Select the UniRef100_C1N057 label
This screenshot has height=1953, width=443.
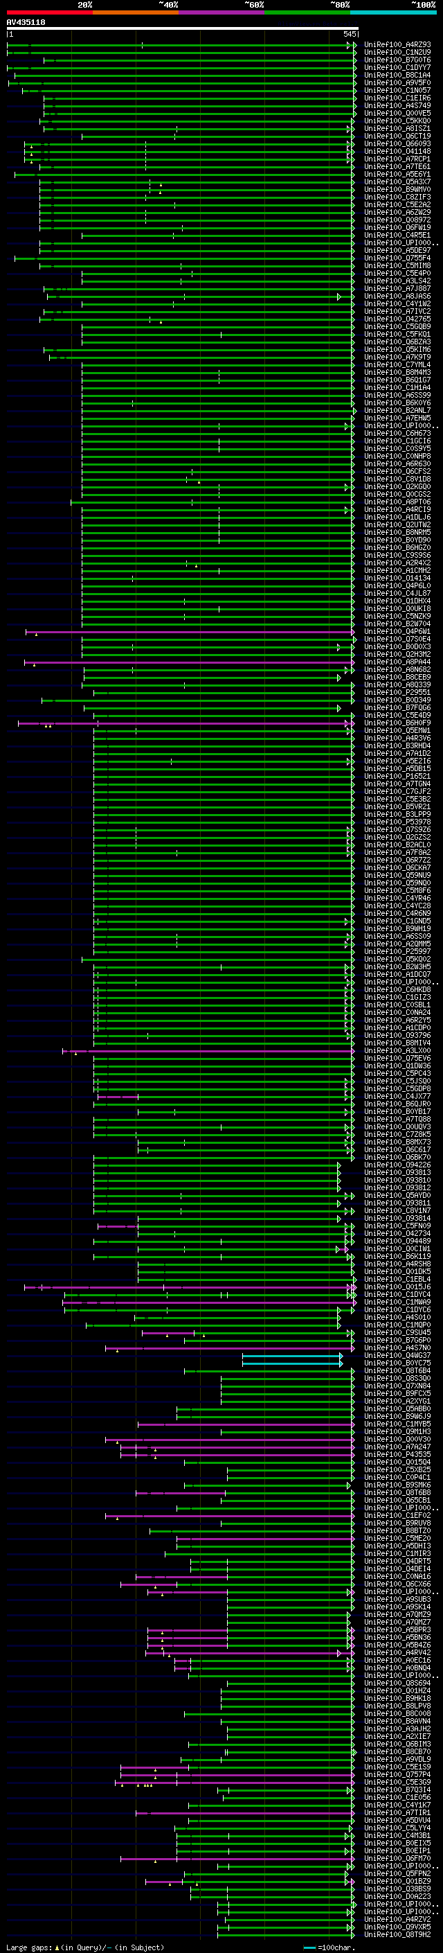397,90
